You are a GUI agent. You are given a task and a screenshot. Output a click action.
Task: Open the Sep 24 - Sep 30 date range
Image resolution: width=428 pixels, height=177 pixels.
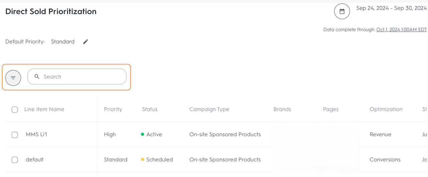391,8
